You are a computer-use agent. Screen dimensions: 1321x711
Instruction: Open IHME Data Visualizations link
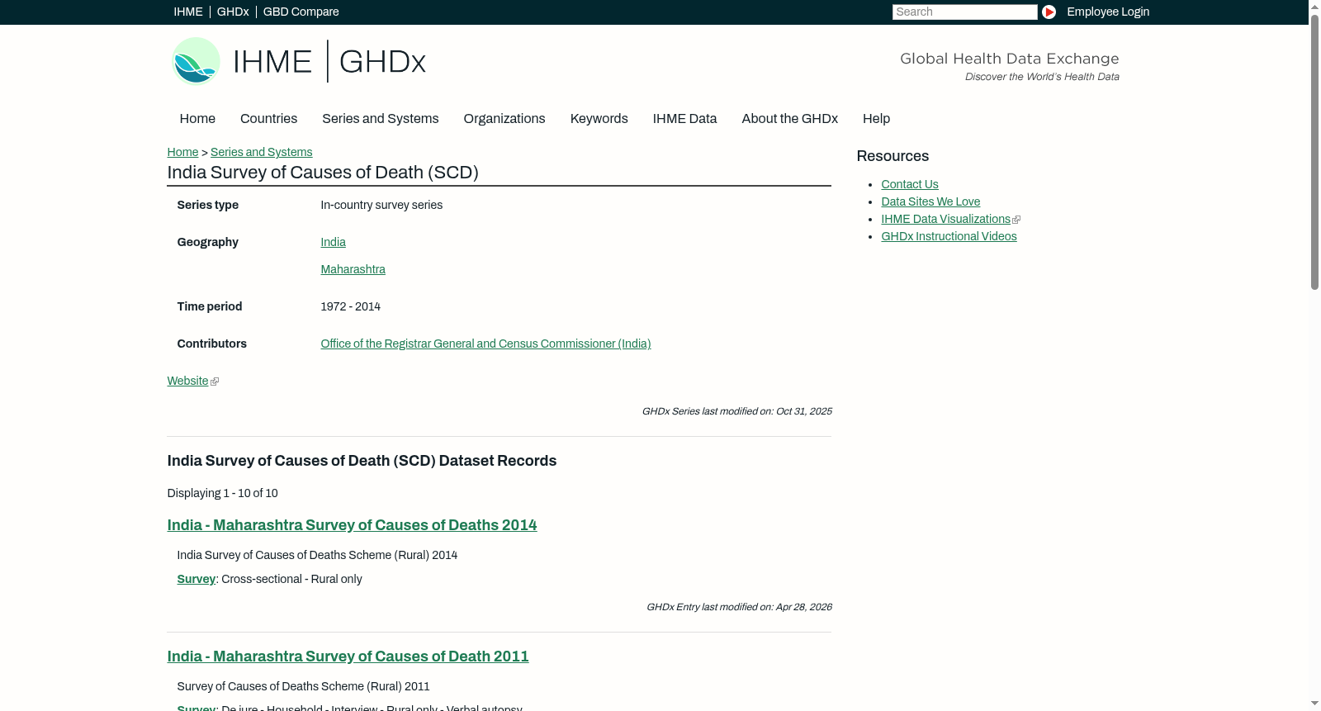click(945, 219)
